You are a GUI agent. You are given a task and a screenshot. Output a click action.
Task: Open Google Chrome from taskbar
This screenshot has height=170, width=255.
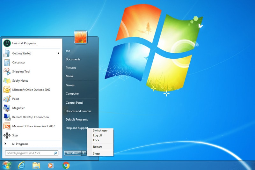(x=66, y=166)
